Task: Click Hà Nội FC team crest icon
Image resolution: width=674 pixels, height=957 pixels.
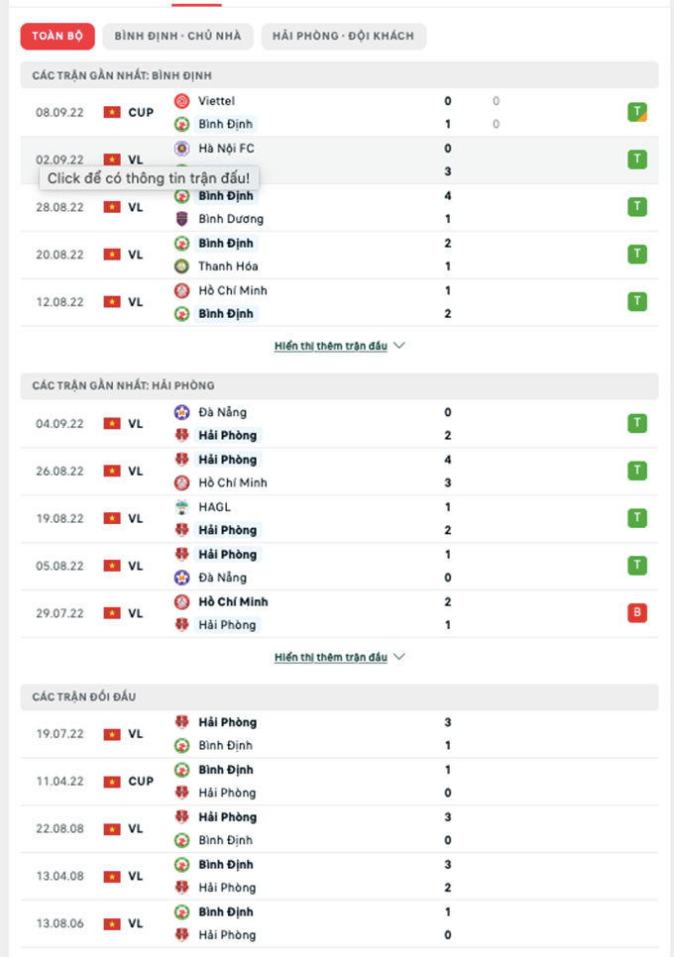Action: coord(182,149)
